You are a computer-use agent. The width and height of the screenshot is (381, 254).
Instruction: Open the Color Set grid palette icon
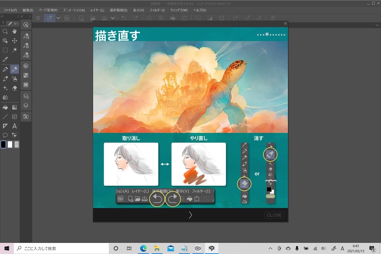26,75
